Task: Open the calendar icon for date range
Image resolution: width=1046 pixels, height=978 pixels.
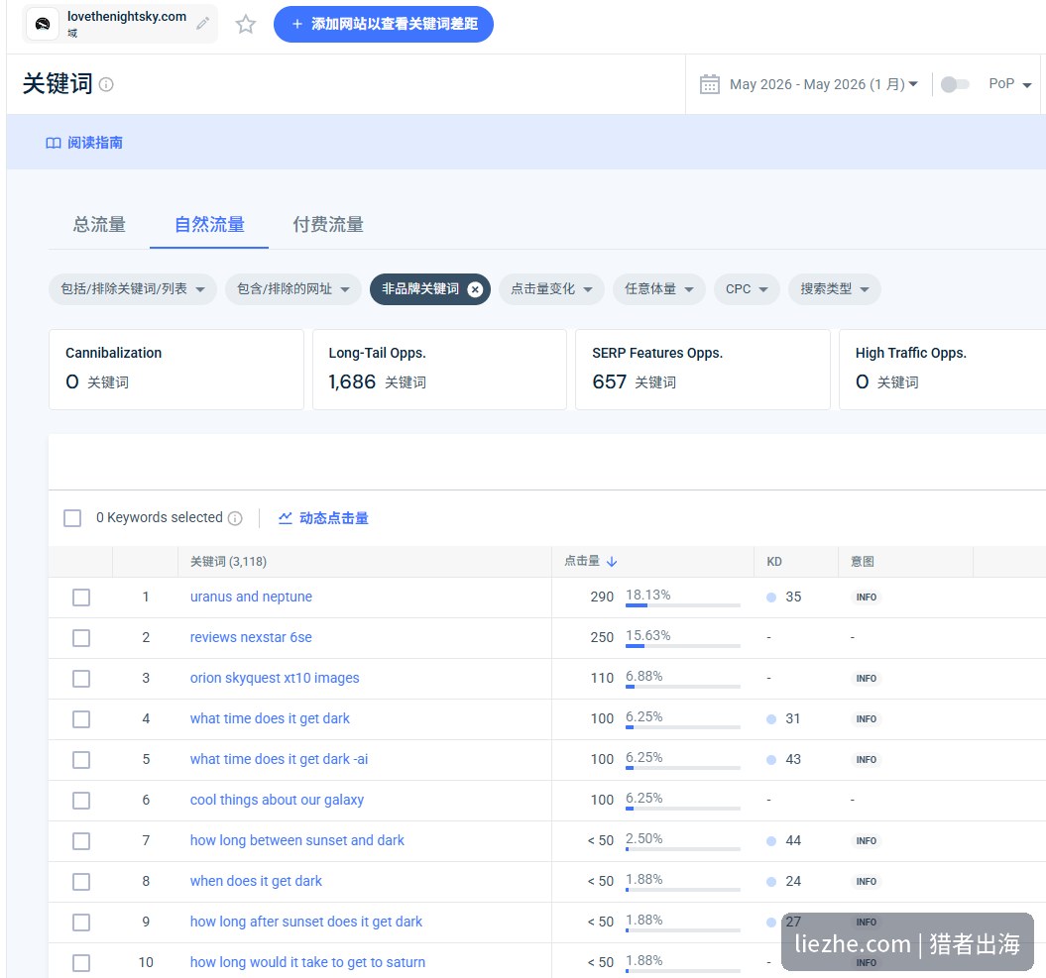Action: (710, 84)
